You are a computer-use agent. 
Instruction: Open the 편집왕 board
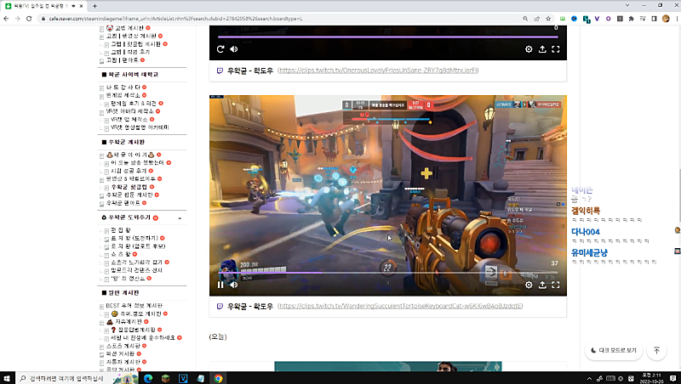tap(121, 230)
